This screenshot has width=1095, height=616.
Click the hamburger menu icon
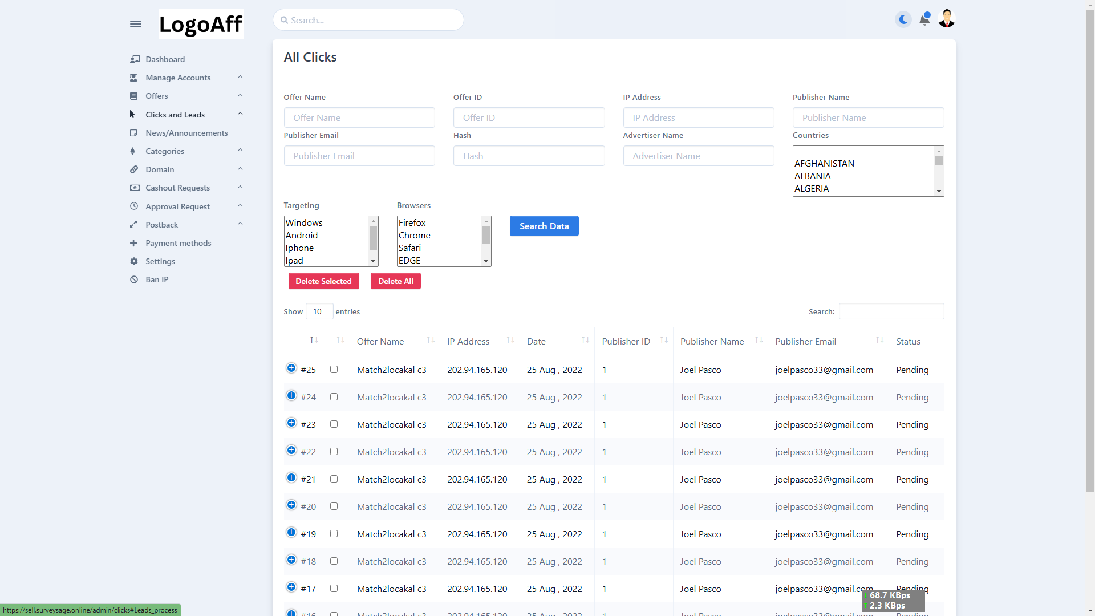[135, 24]
